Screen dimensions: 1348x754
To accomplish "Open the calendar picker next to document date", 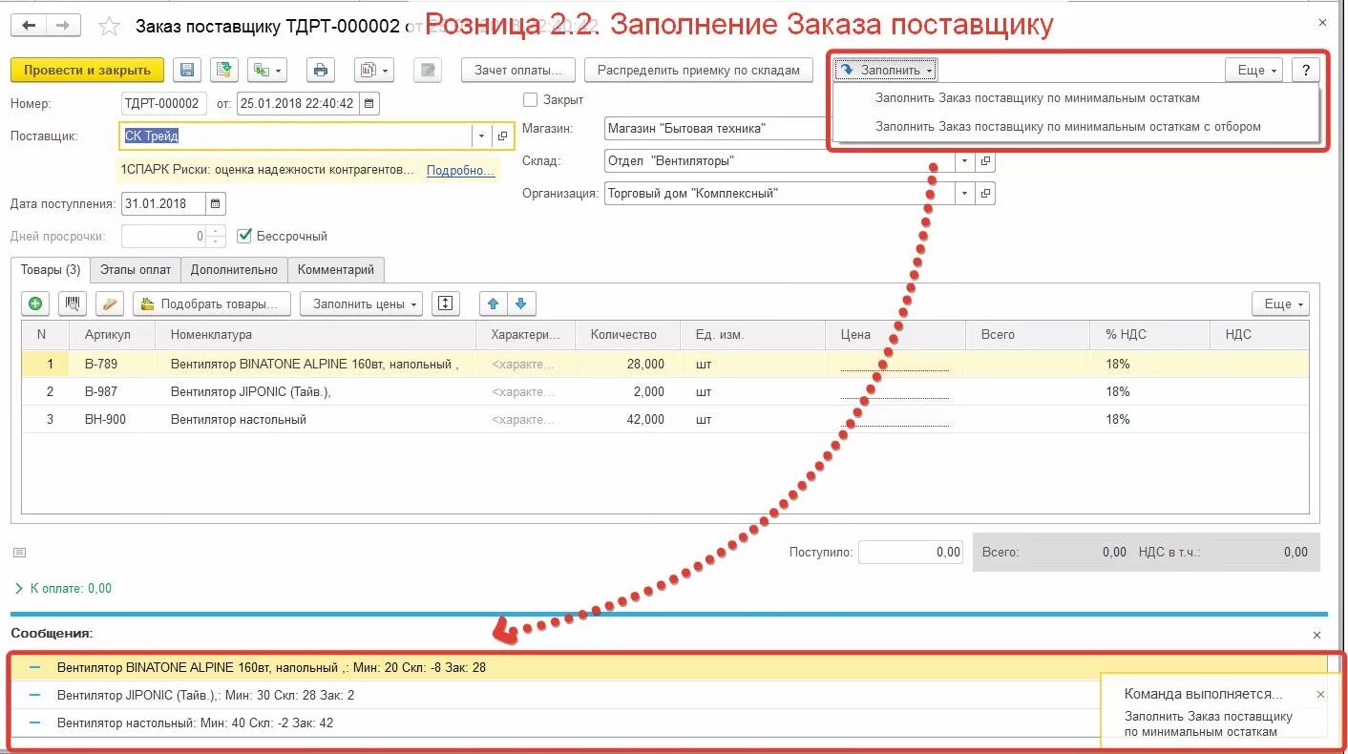I will click(x=369, y=103).
